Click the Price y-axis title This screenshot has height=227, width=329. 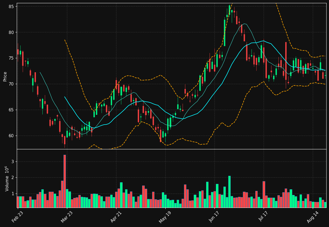(x=5, y=76)
